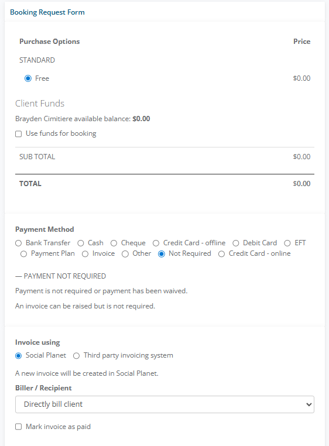Enable Use funds for booking checkbox
This screenshot has width=329, height=446.
19,133
